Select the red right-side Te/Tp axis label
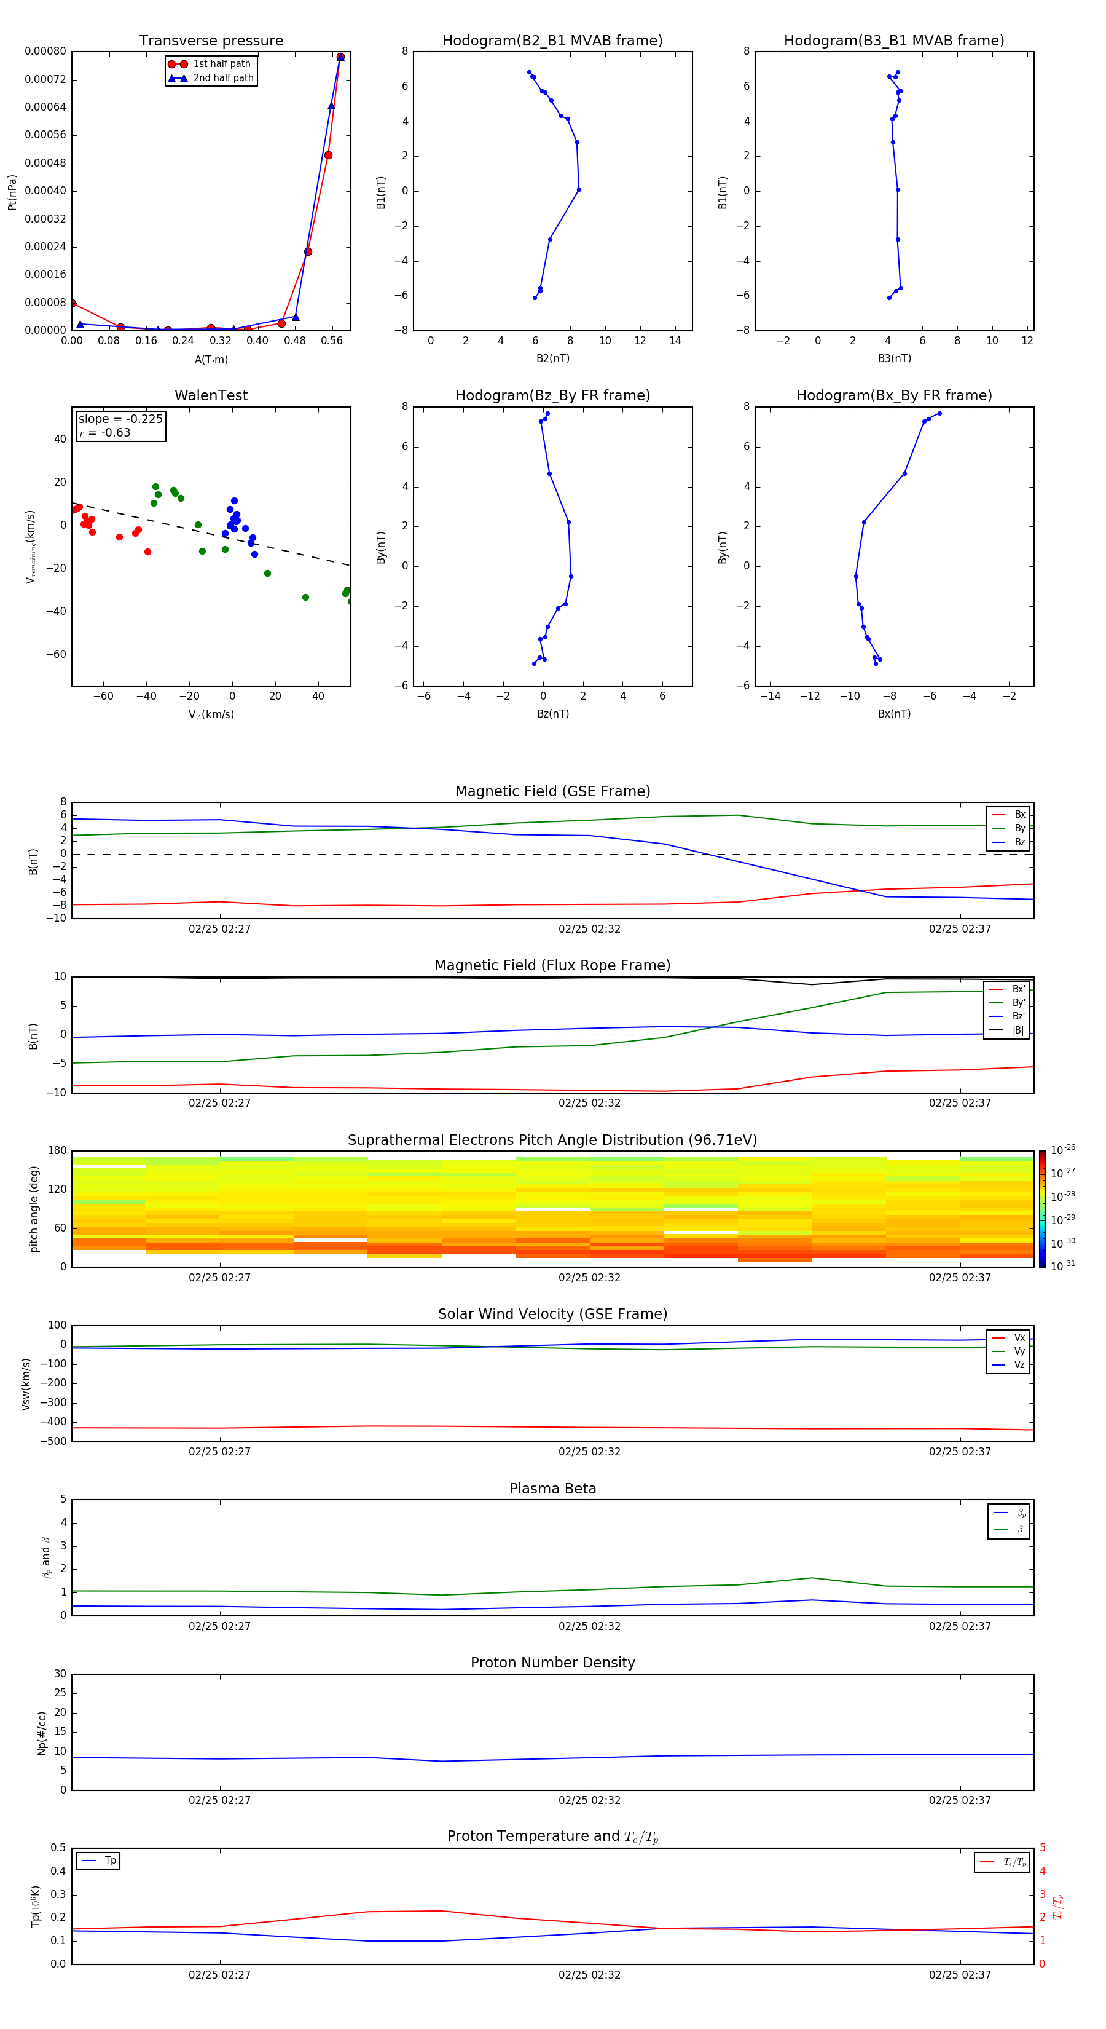Screen dimensions: 1106x2029 [x=1059, y=1906]
